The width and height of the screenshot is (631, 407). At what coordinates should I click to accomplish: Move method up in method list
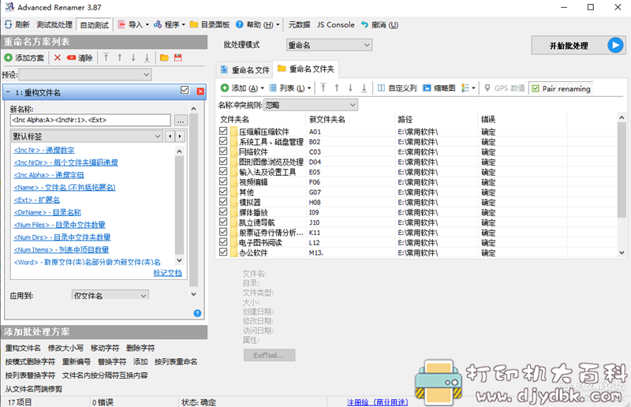coord(120,58)
